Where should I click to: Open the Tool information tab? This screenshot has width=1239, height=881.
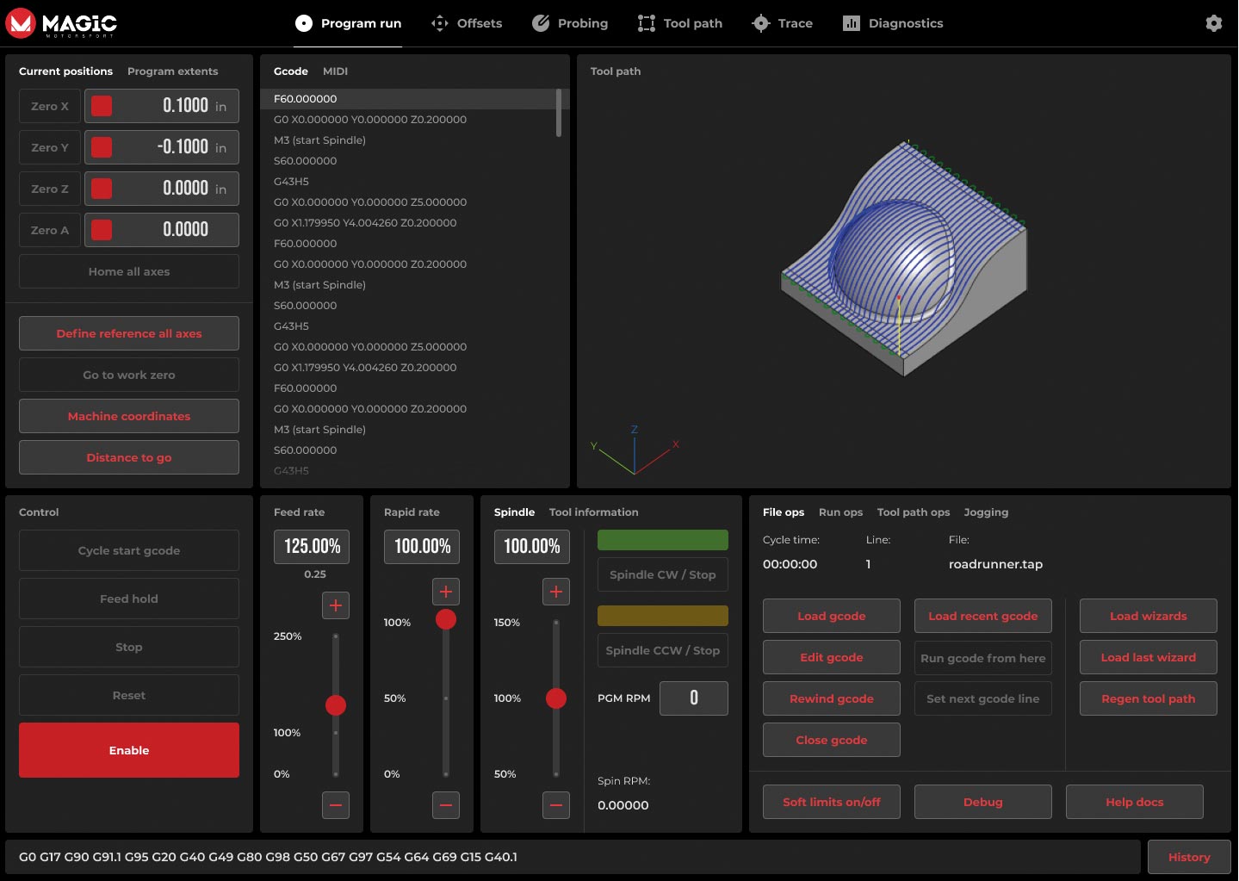[x=593, y=512]
